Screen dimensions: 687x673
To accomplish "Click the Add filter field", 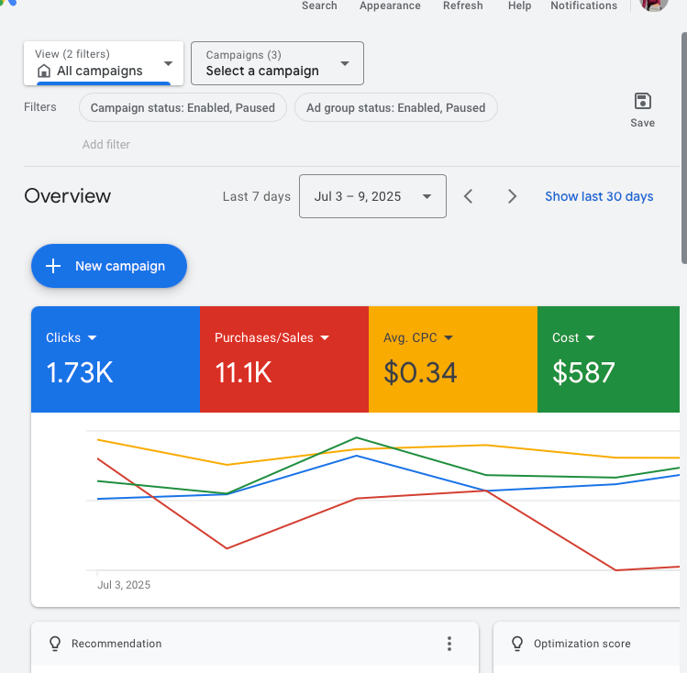I will click(106, 144).
